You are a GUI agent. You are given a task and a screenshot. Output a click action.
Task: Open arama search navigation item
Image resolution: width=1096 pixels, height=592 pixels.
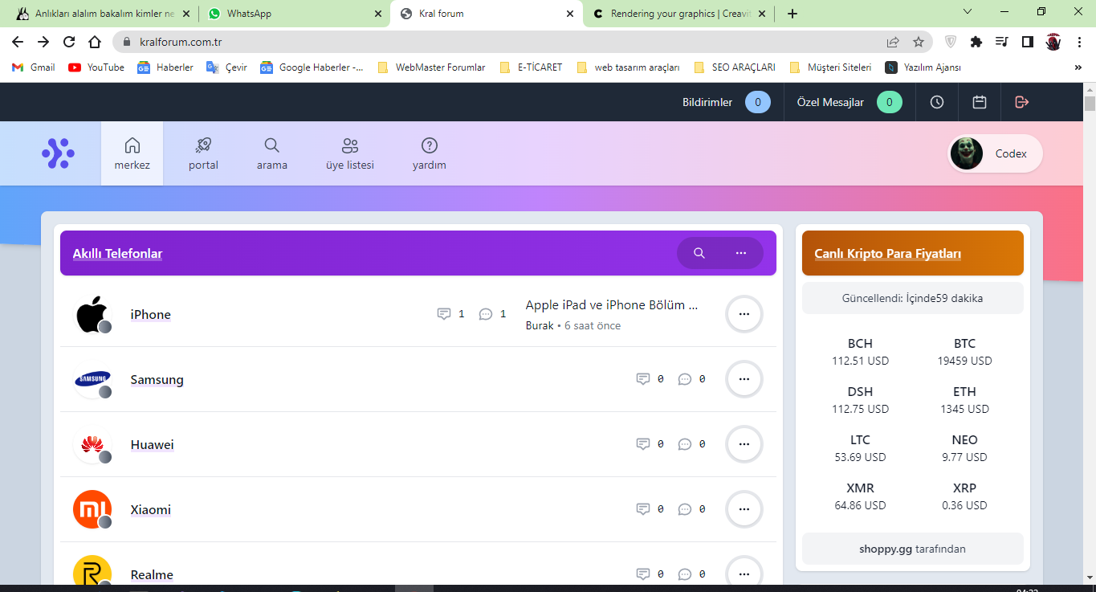pyautogui.click(x=272, y=153)
